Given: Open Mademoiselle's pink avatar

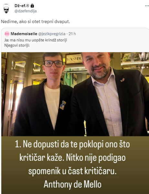Looking at the screenshot, I should (7, 34).
